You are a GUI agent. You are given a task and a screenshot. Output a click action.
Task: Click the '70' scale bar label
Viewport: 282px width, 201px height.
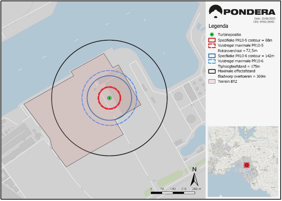[x=162, y=189]
